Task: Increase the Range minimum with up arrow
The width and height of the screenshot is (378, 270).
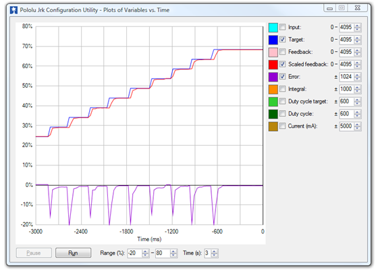Action: pyautogui.click(x=145, y=251)
